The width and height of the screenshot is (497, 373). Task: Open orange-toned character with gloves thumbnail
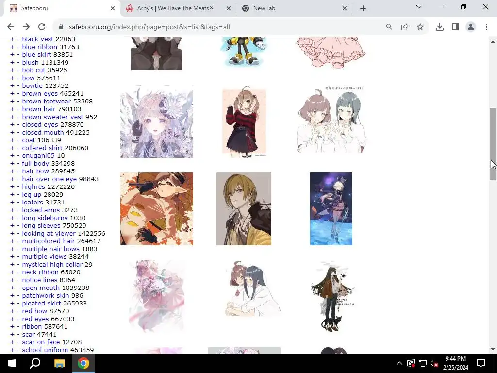pyautogui.click(x=157, y=209)
